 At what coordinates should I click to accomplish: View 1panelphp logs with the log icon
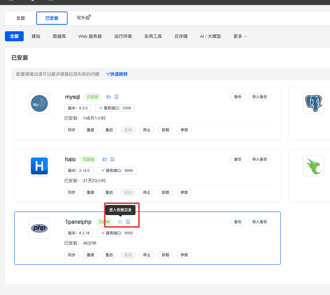pyautogui.click(x=127, y=222)
